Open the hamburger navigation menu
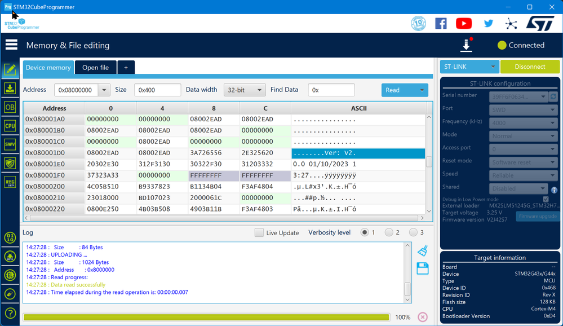 point(11,45)
